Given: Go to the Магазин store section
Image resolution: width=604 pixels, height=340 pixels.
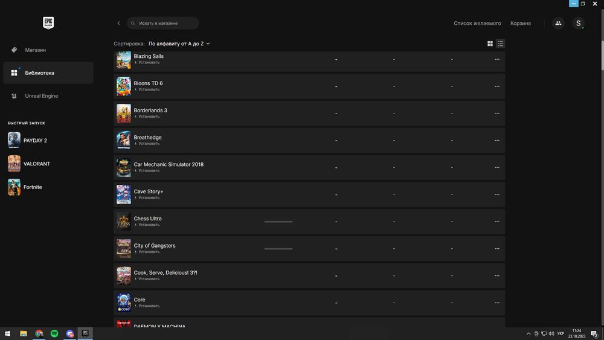Looking at the screenshot, I should pos(35,50).
